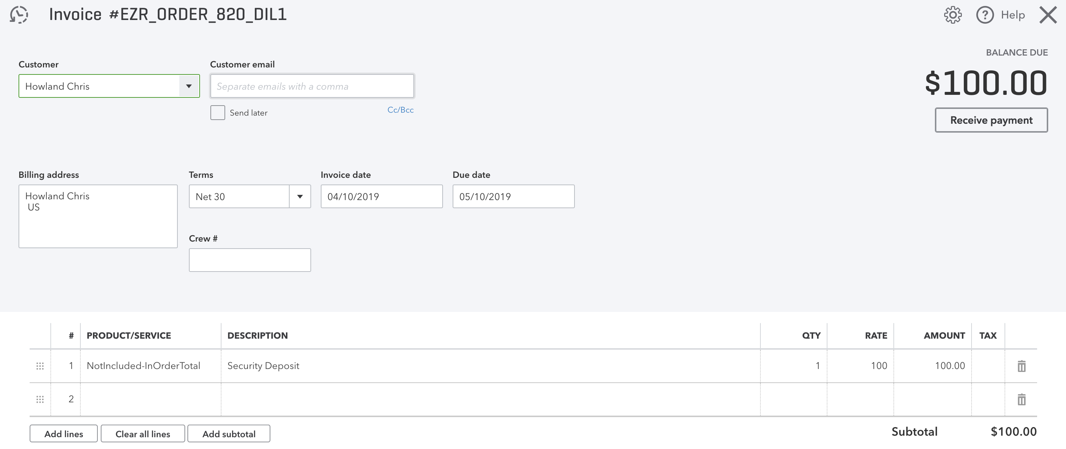Delete line 1 with trash icon
Image resolution: width=1066 pixels, height=449 pixels.
coord(1021,366)
